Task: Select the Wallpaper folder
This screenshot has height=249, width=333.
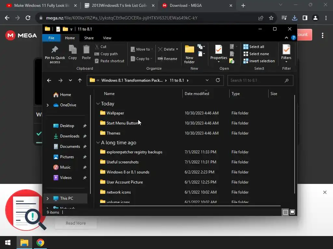Action: point(115,113)
